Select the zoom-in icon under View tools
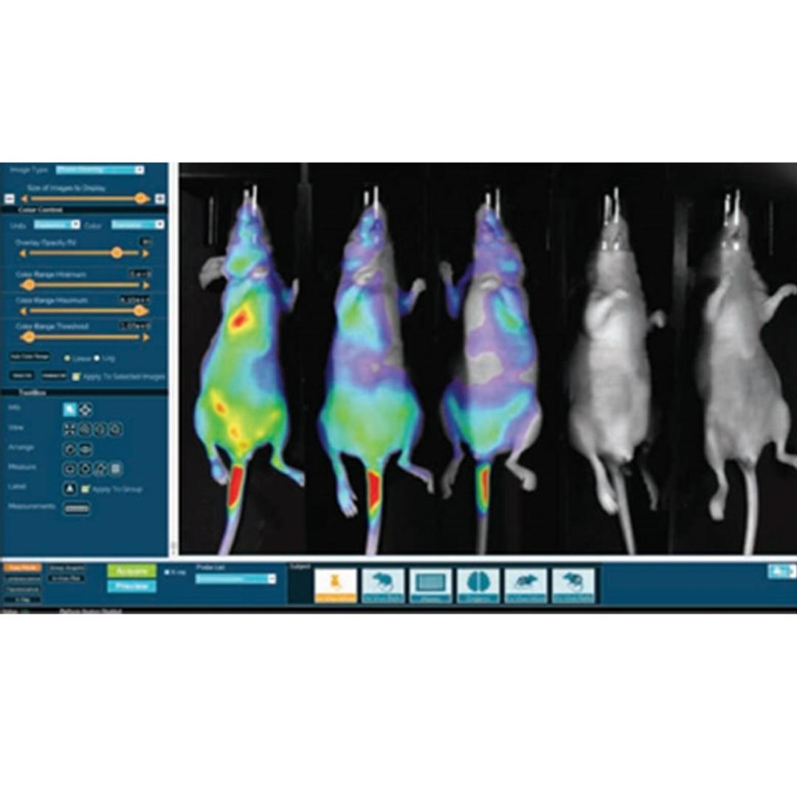 (83, 429)
